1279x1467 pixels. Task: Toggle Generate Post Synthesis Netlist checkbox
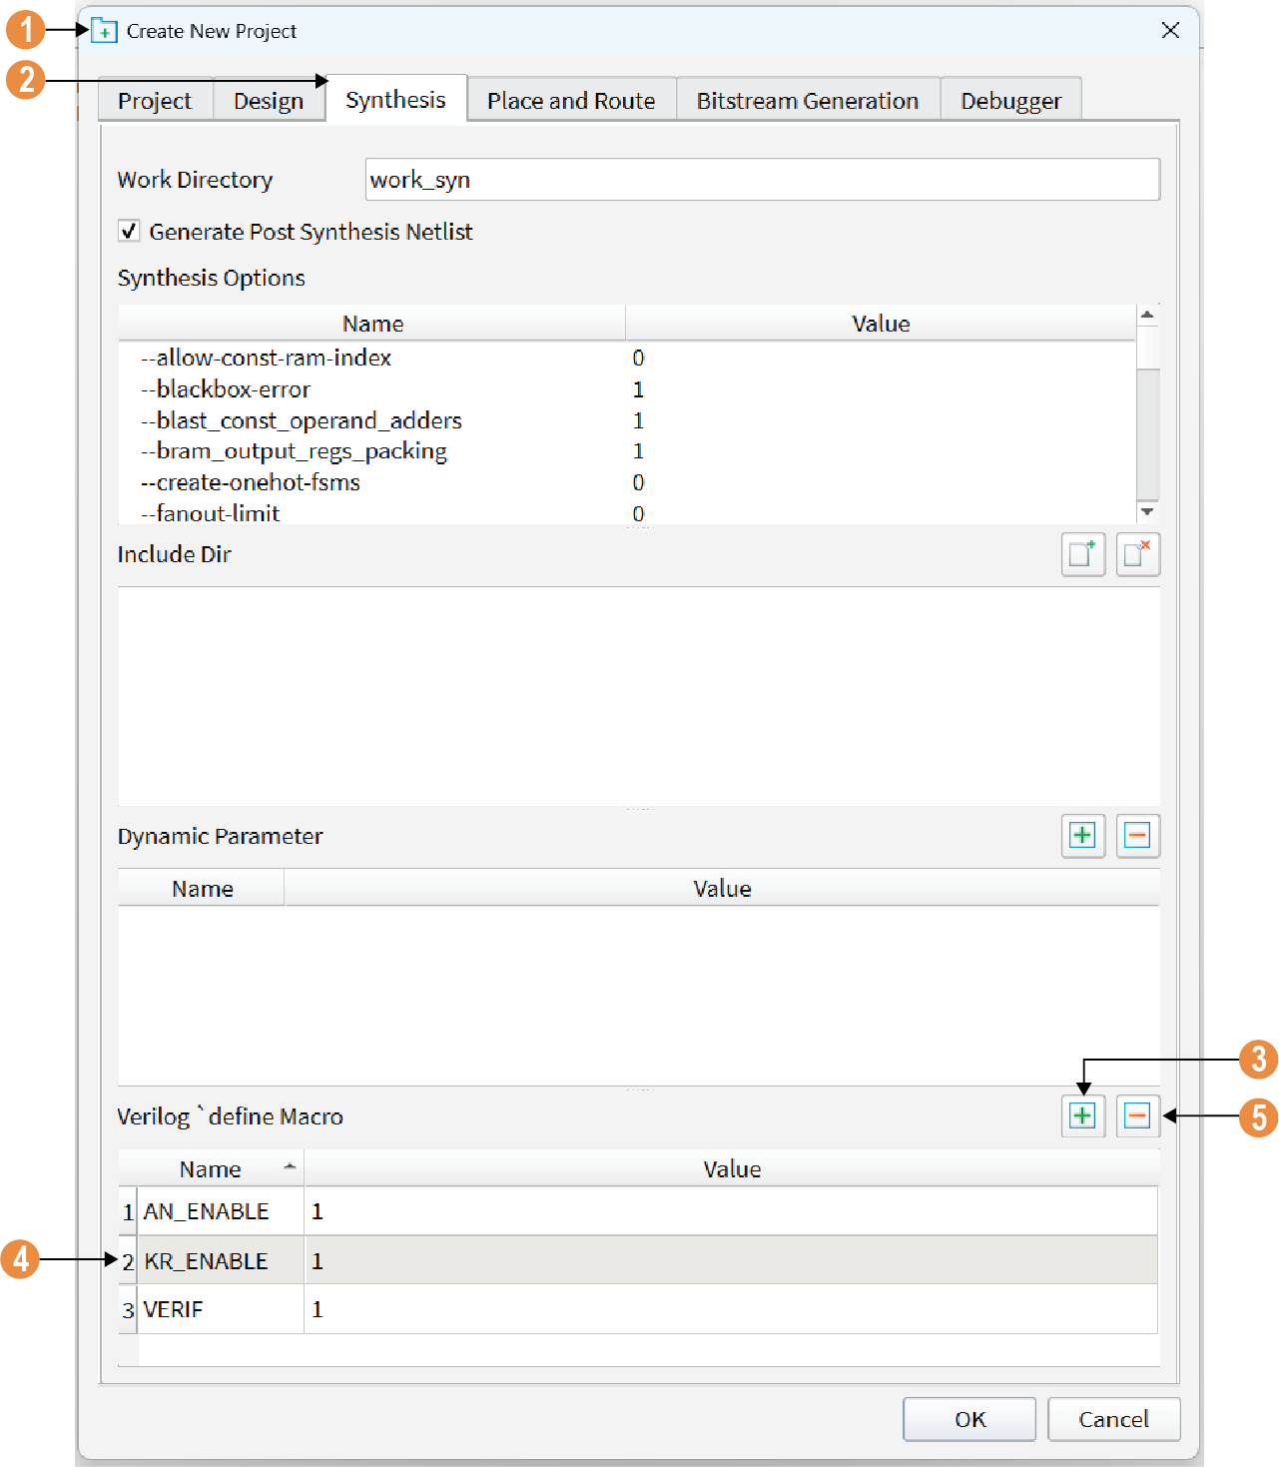tap(129, 232)
